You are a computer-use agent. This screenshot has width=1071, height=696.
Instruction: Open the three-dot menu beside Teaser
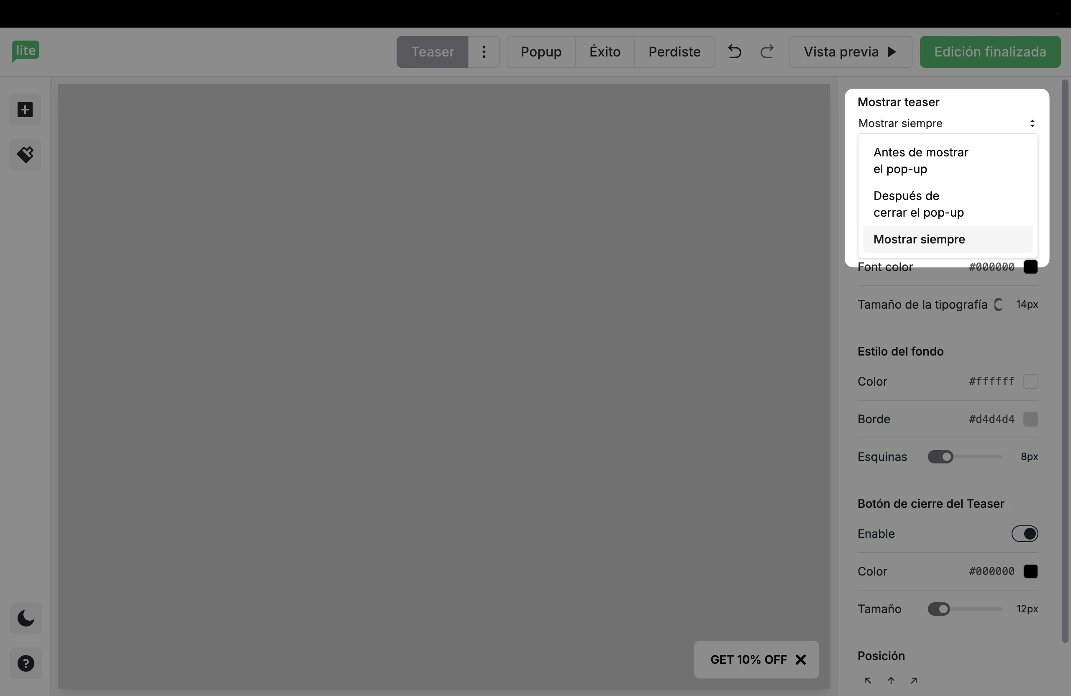coord(484,52)
